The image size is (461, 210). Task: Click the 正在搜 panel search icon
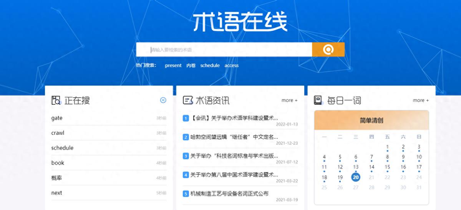56,101
